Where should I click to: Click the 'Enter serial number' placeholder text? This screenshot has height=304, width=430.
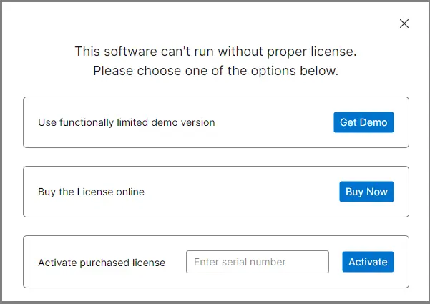[x=240, y=262]
